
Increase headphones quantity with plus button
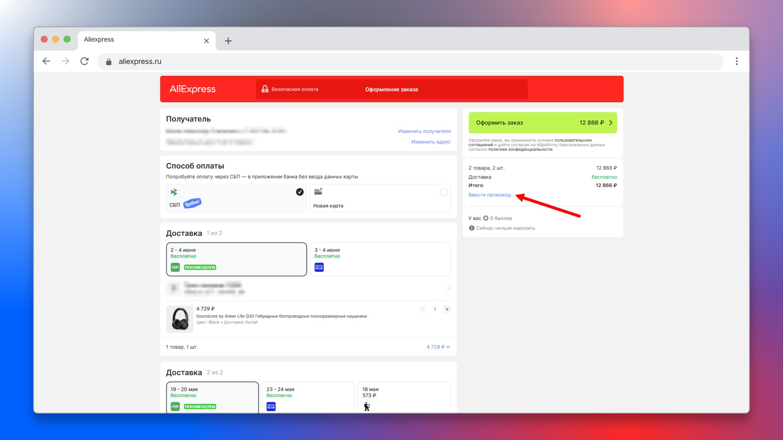[447, 309]
